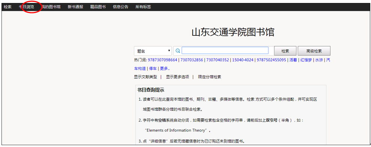
Task: Select hot keyword 15040-4024
Action: click(243, 60)
